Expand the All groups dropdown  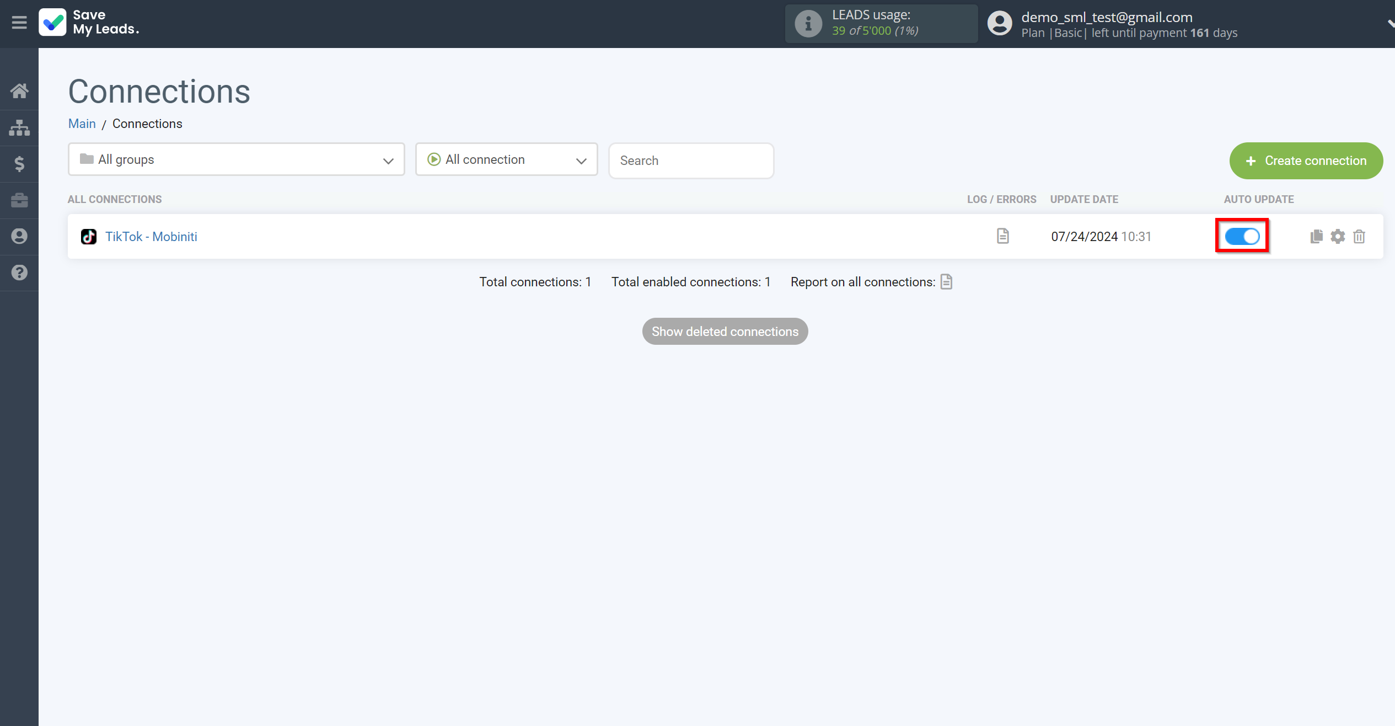pos(236,160)
